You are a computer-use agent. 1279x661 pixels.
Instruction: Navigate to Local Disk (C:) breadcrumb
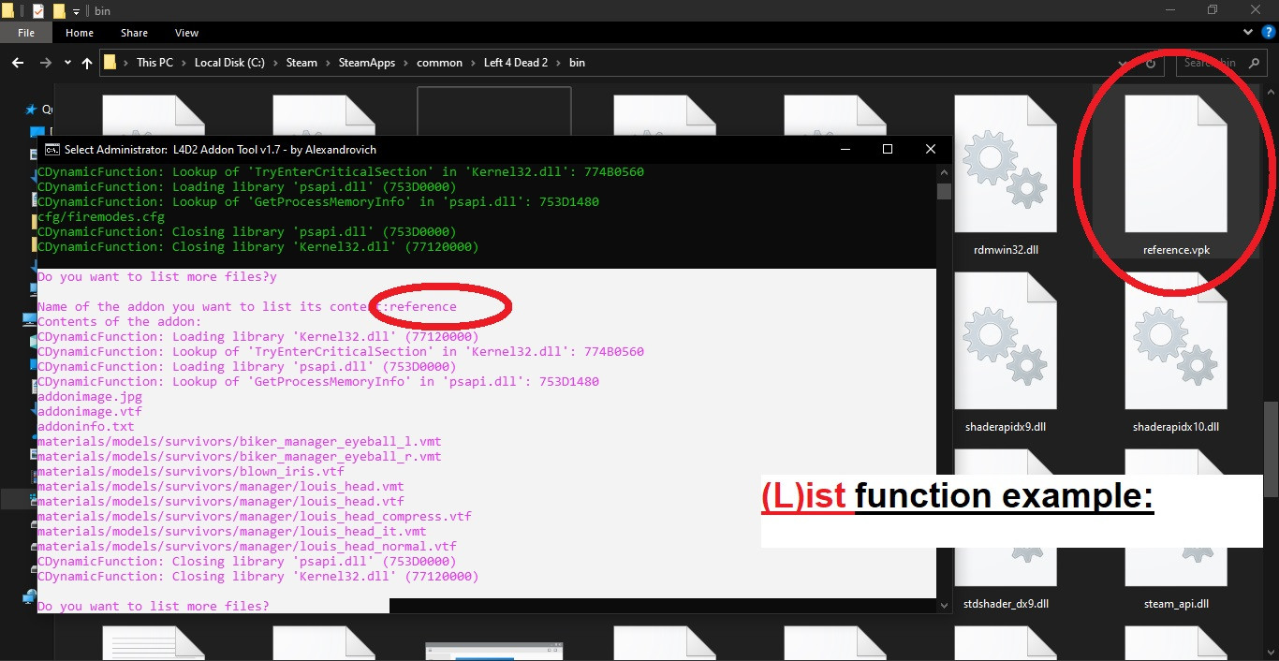229,63
